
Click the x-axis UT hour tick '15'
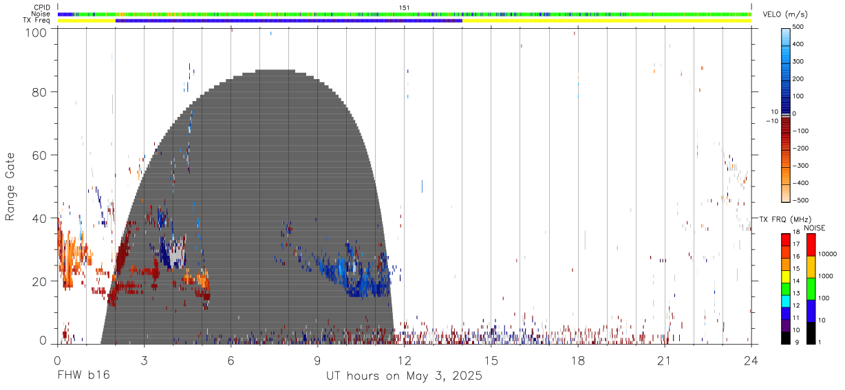click(x=491, y=360)
